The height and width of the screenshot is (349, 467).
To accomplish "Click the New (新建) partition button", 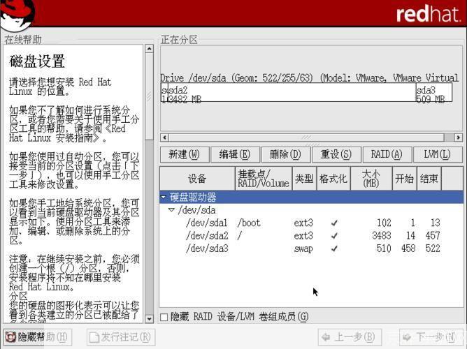I will (x=184, y=154).
